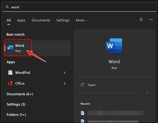
Task: Click the Office app icon
Action: [10, 83]
